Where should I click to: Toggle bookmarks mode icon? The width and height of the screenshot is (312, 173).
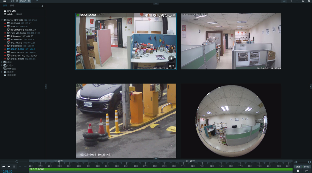298,171
